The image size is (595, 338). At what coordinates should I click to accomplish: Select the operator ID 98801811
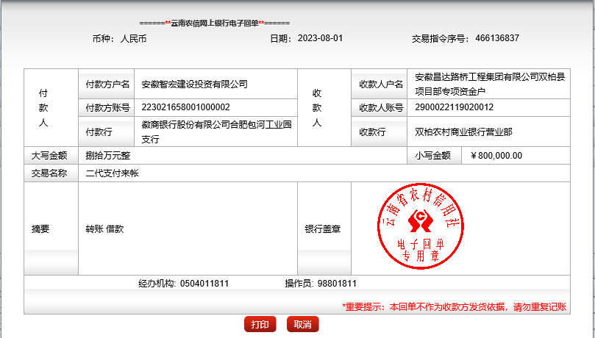click(x=337, y=284)
